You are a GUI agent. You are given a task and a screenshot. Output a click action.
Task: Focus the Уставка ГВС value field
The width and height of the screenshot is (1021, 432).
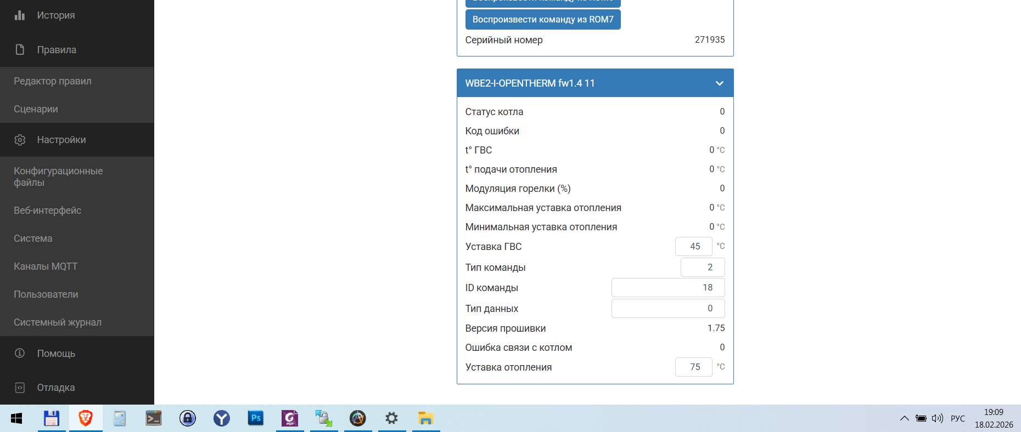693,247
